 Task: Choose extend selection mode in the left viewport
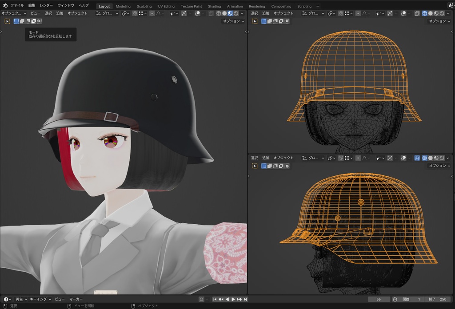(x=22, y=21)
